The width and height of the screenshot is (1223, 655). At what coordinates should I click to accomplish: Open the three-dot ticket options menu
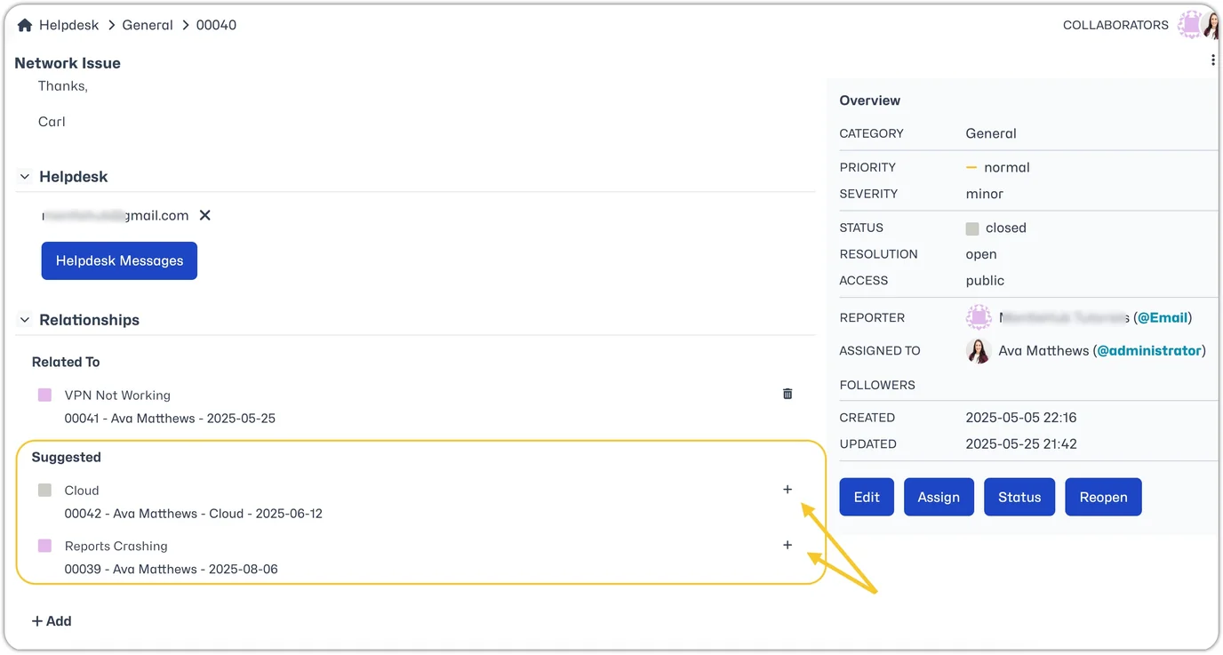1213,60
